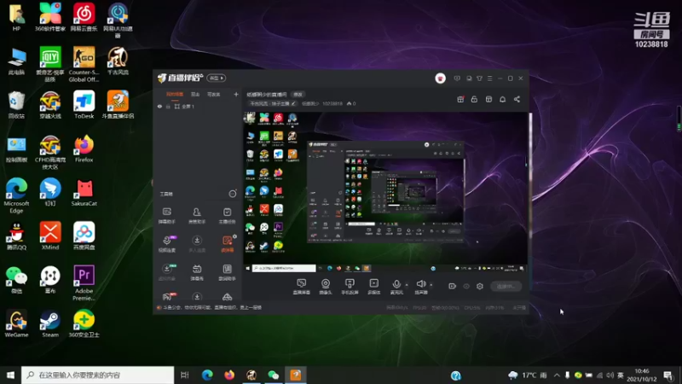Screen dimensions: 682x384
Task: Open the video co-stream tool with purple badge
Action: coord(167,244)
